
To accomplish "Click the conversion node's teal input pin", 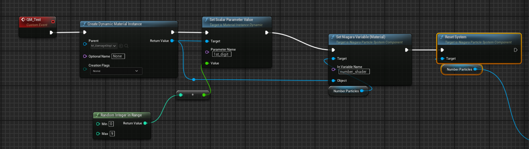I will (181, 95).
